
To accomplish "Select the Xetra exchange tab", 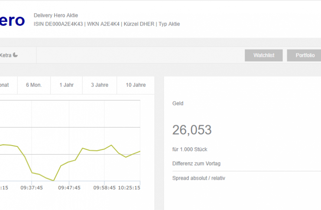I will pyautogui.click(x=18, y=55).
